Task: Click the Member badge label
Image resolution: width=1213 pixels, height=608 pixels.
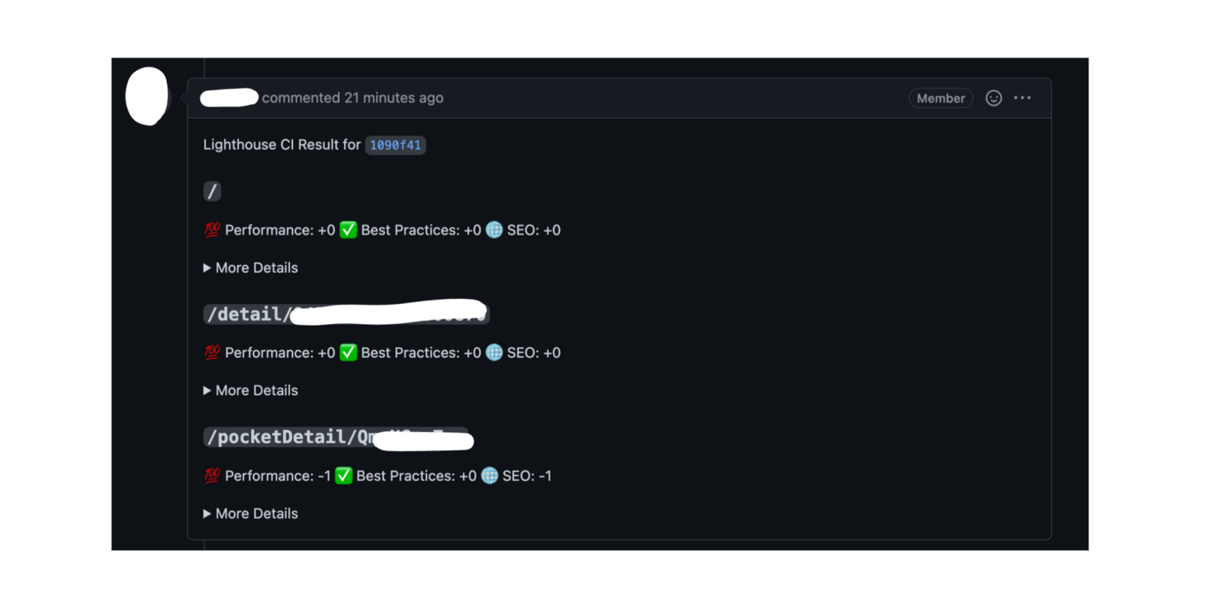Action: [940, 99]
